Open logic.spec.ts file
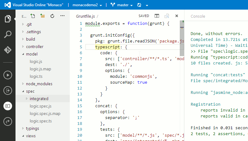 tap(41, 121)
